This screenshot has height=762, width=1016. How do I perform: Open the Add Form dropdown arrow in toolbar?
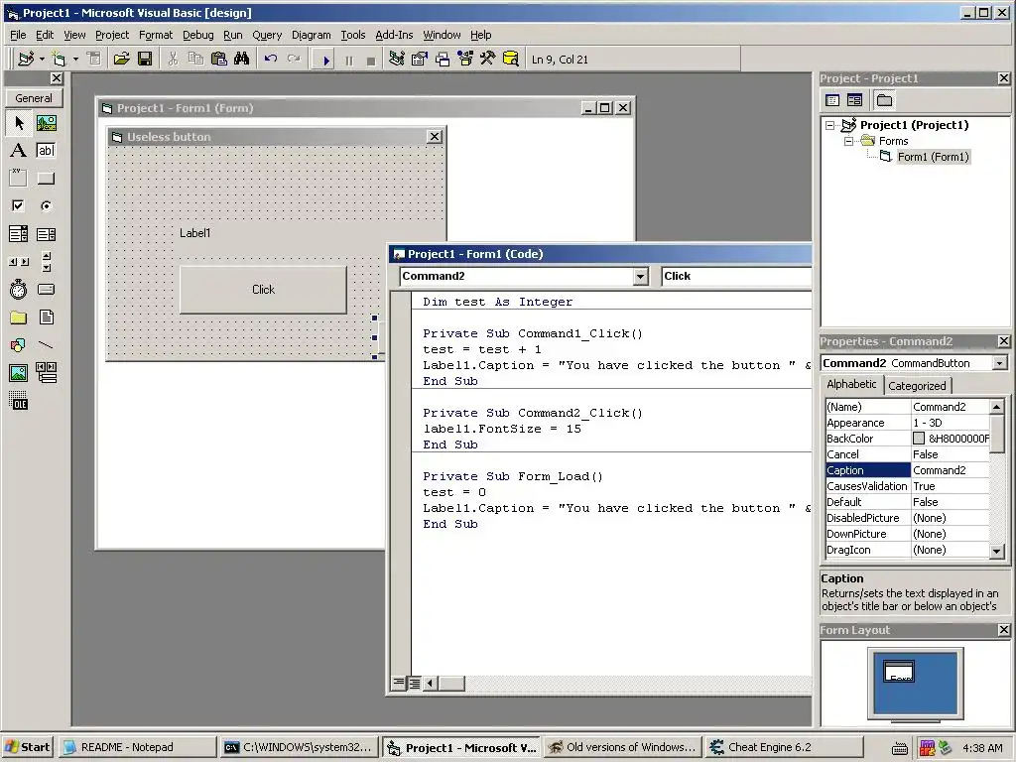(75, 59)
